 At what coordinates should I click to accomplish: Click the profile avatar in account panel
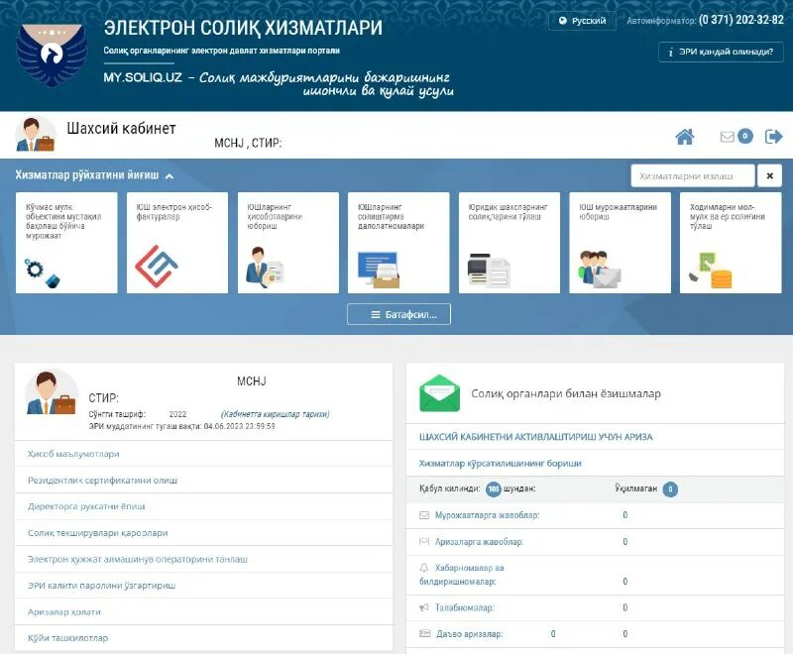tap(52, 393)
